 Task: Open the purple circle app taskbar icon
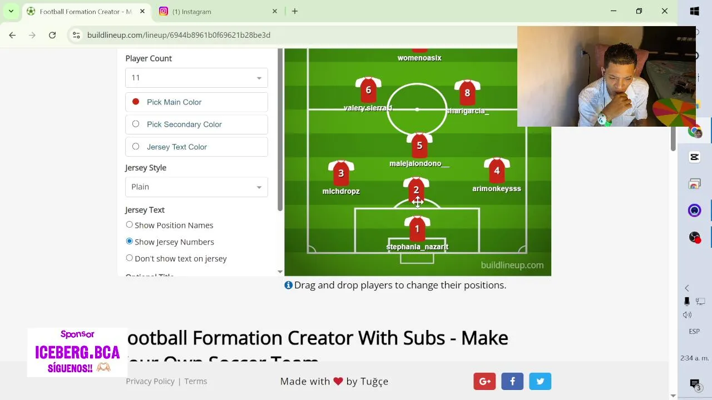(x=694, y=211)
